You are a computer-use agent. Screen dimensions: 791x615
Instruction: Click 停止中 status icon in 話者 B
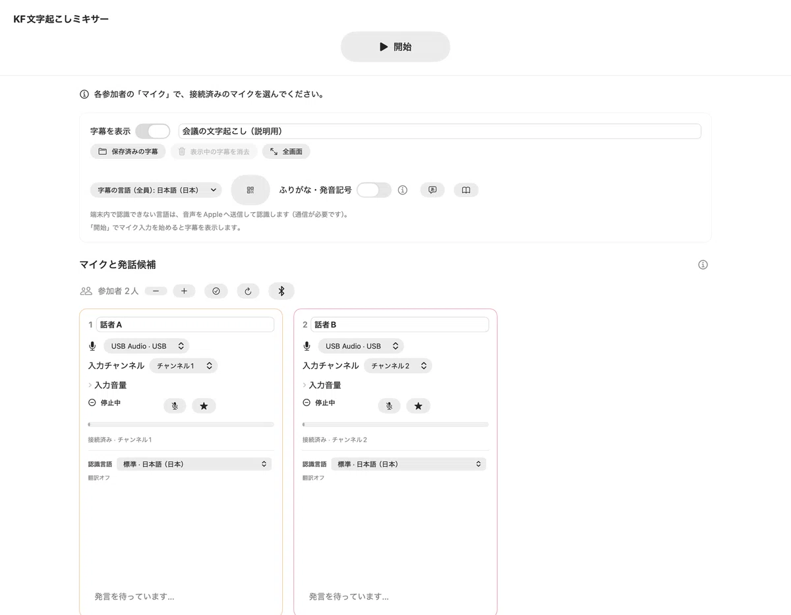pyautogui.click(x=307, y=403)
